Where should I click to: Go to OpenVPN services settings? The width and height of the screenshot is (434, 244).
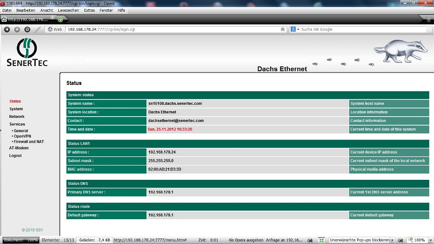coord(22,136)
